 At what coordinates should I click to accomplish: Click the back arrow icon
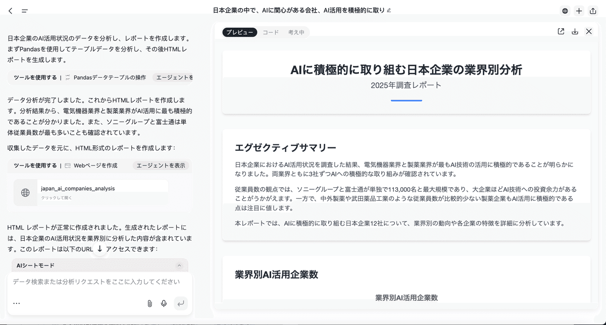(11, 11)
